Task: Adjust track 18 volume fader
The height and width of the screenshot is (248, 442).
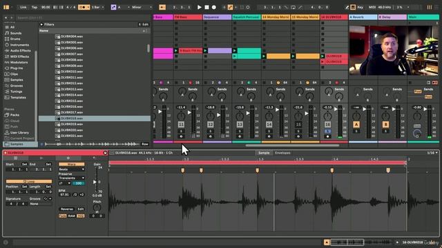Action: pos(336,109)
